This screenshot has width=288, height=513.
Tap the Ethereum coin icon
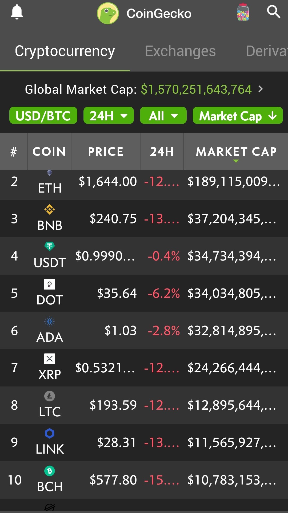coord(50,173)
